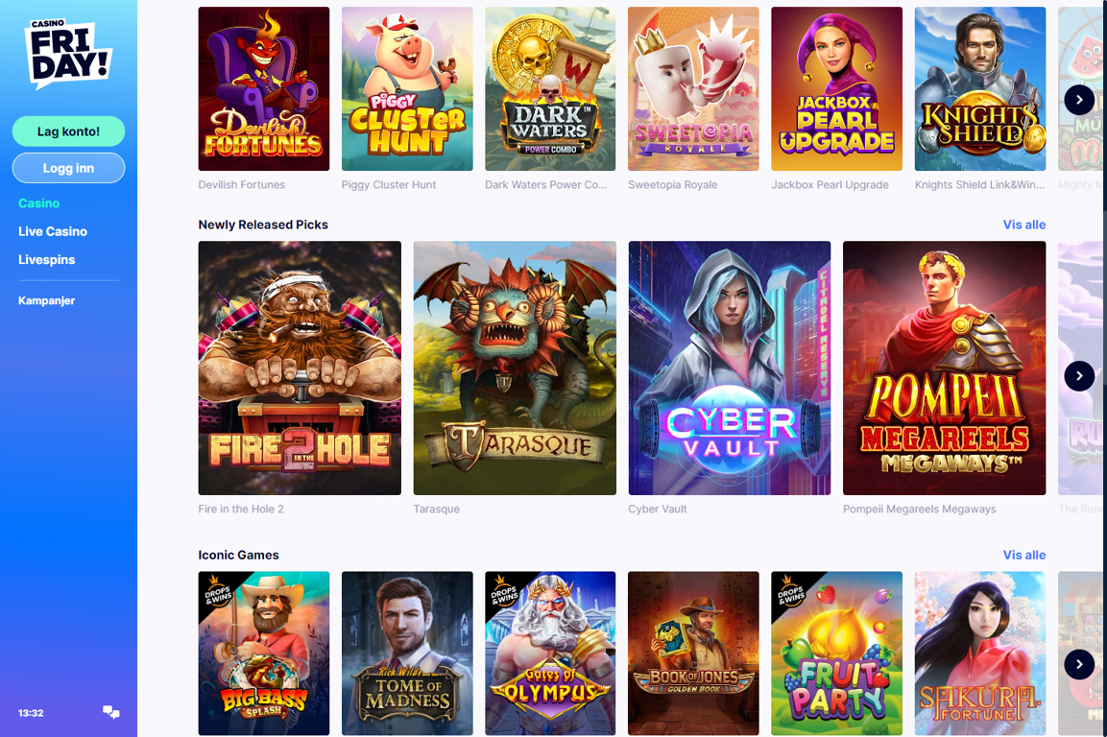Open the Gates of Olympus game

click(550, 653)
